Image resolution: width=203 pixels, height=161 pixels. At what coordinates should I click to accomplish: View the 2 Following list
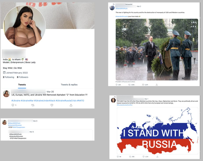[x=9, y=77]
